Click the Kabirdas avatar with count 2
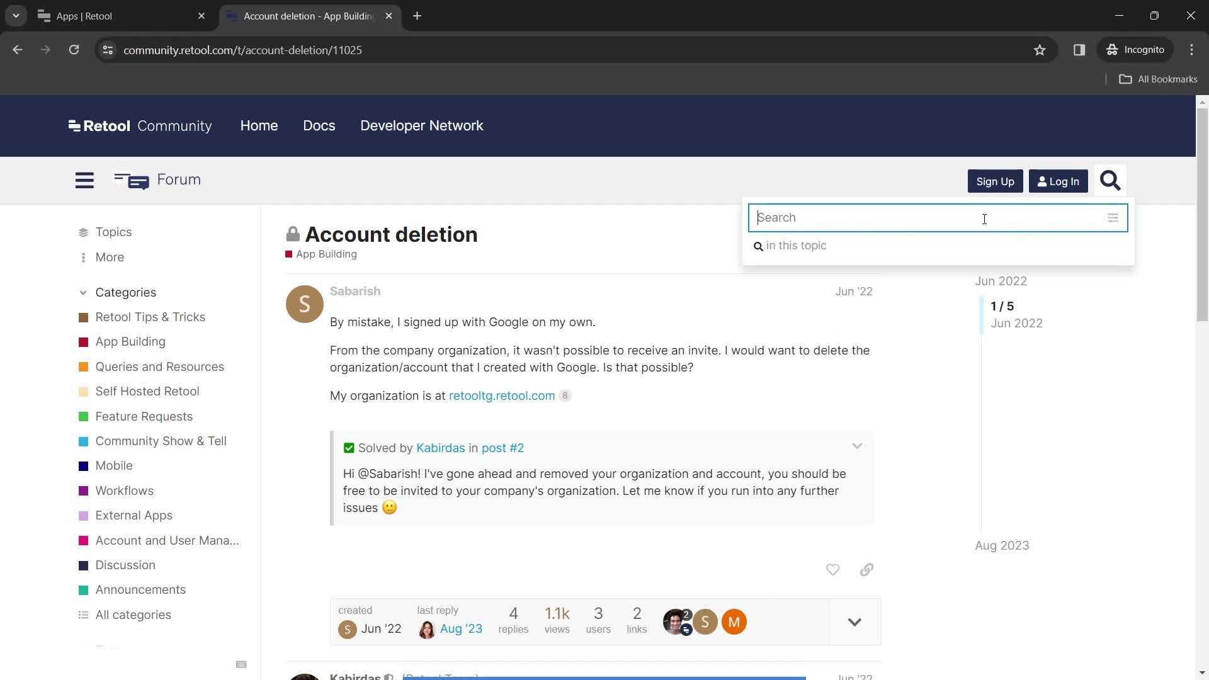The height and width of the screenshot is (680, 1209). 676,622
